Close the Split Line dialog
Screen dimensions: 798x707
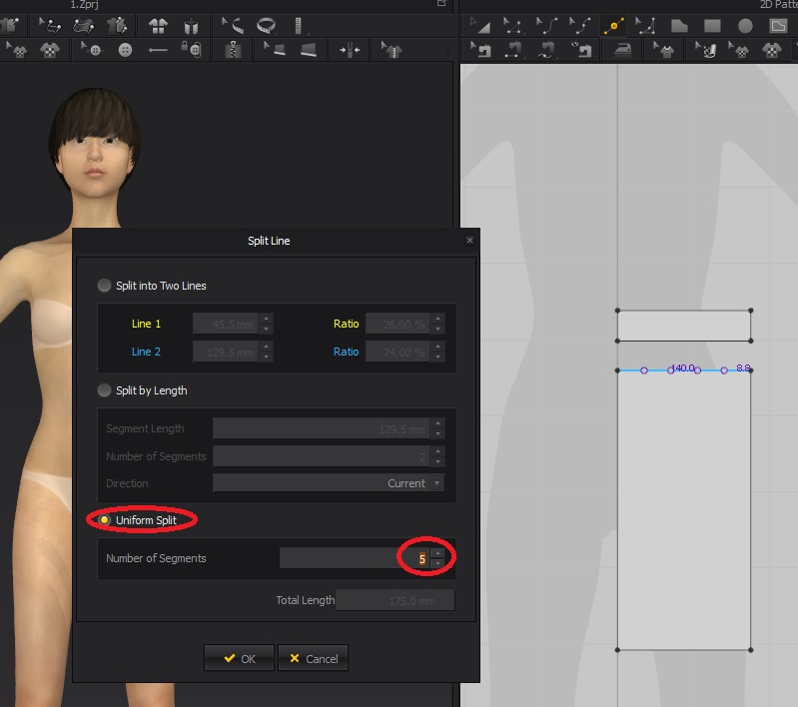pyautogui.click(x=469, y=240)
